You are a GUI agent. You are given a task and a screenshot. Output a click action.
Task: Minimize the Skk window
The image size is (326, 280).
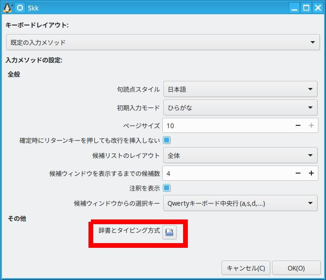coord(294,8)
